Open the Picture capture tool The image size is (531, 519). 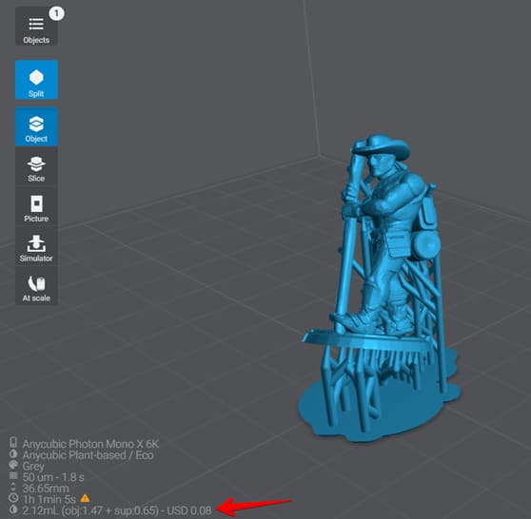(x=36, y=206)
